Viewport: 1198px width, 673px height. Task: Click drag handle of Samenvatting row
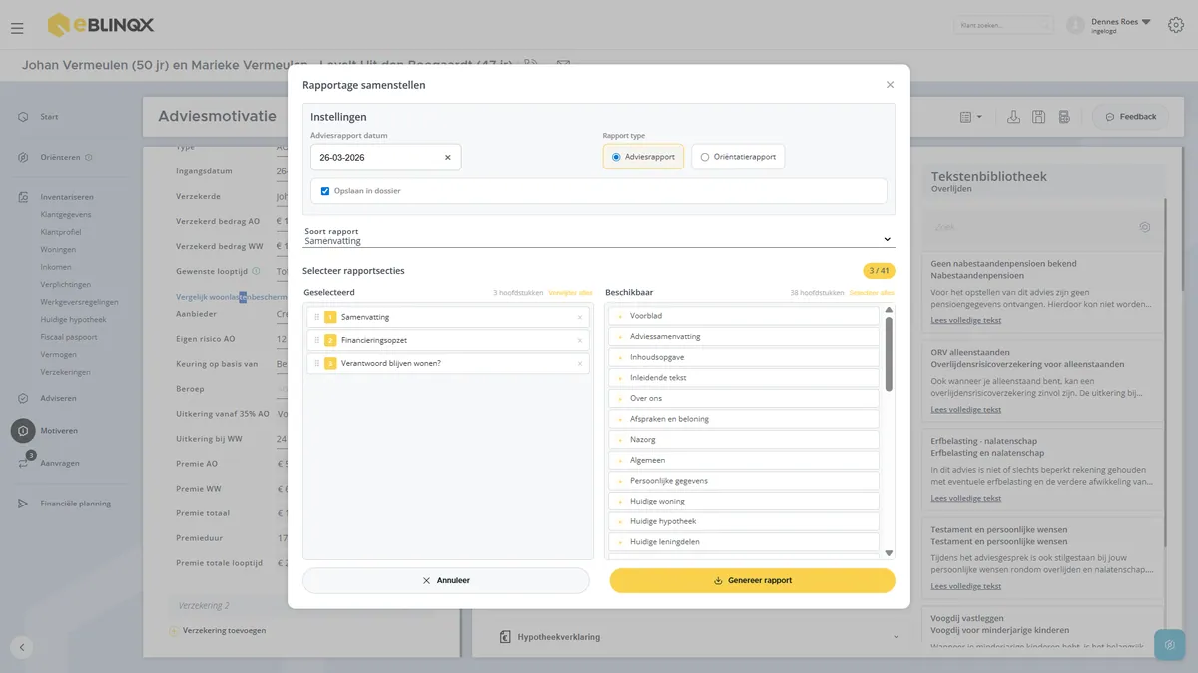[317, 317]
